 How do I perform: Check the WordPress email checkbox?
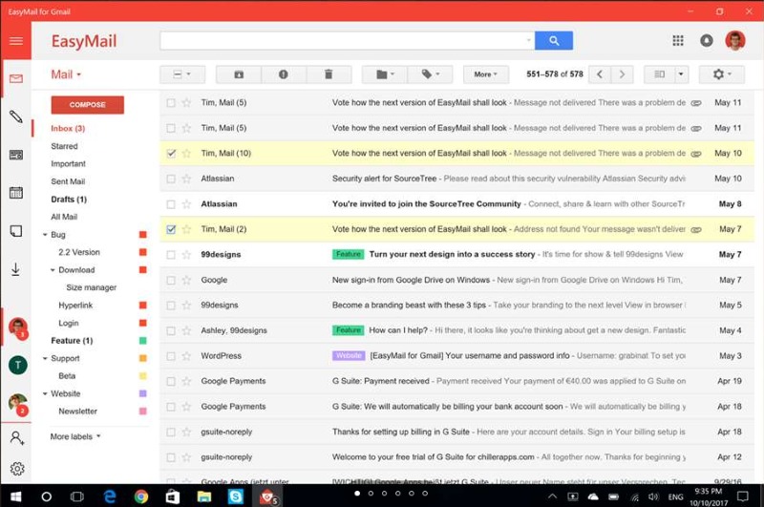(171, 356)
